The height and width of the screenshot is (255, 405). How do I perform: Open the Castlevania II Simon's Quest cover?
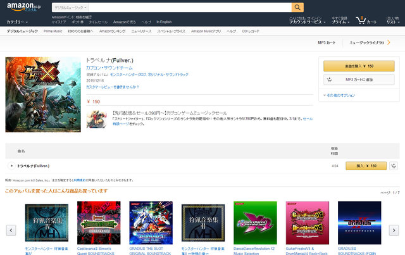click(99, 223)
